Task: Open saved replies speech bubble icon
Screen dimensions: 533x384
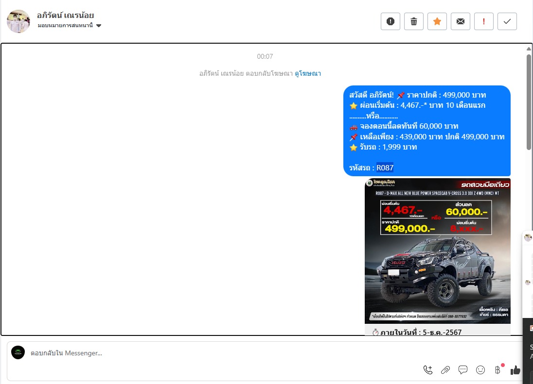Action: (462, 370)
